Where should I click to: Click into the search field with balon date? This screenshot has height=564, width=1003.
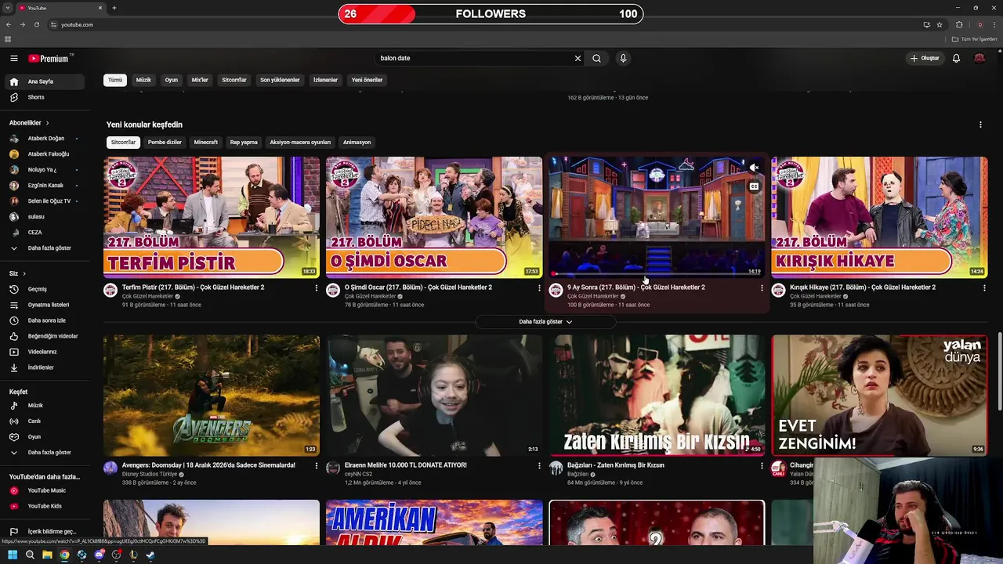point(474,58)
